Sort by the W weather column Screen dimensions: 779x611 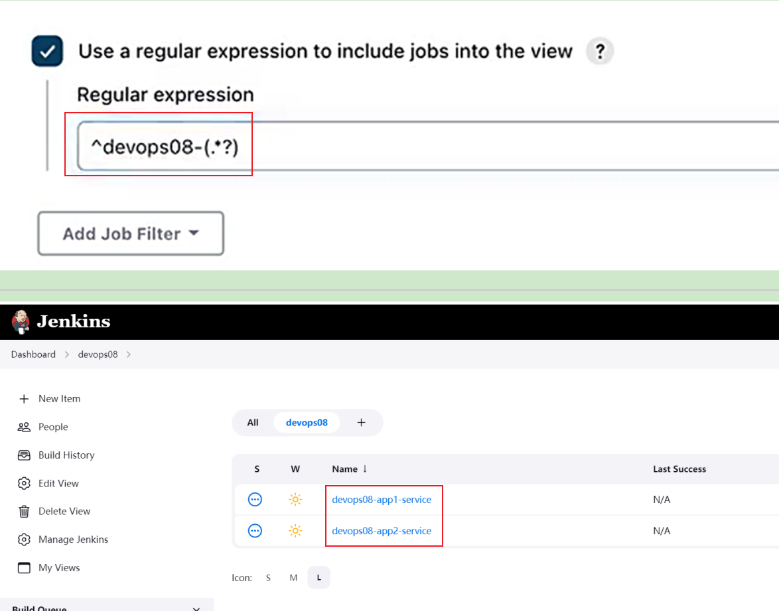tap(295, 469)
